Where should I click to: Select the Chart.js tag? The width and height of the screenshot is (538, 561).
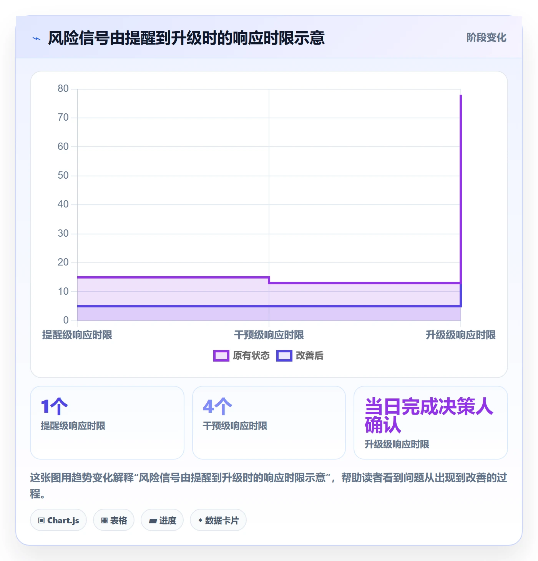58,520
